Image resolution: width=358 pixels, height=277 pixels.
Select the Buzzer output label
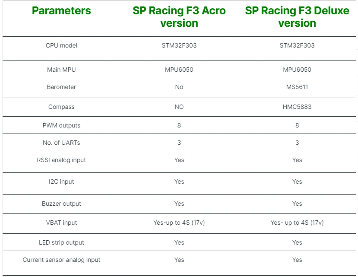pos(61,204)
